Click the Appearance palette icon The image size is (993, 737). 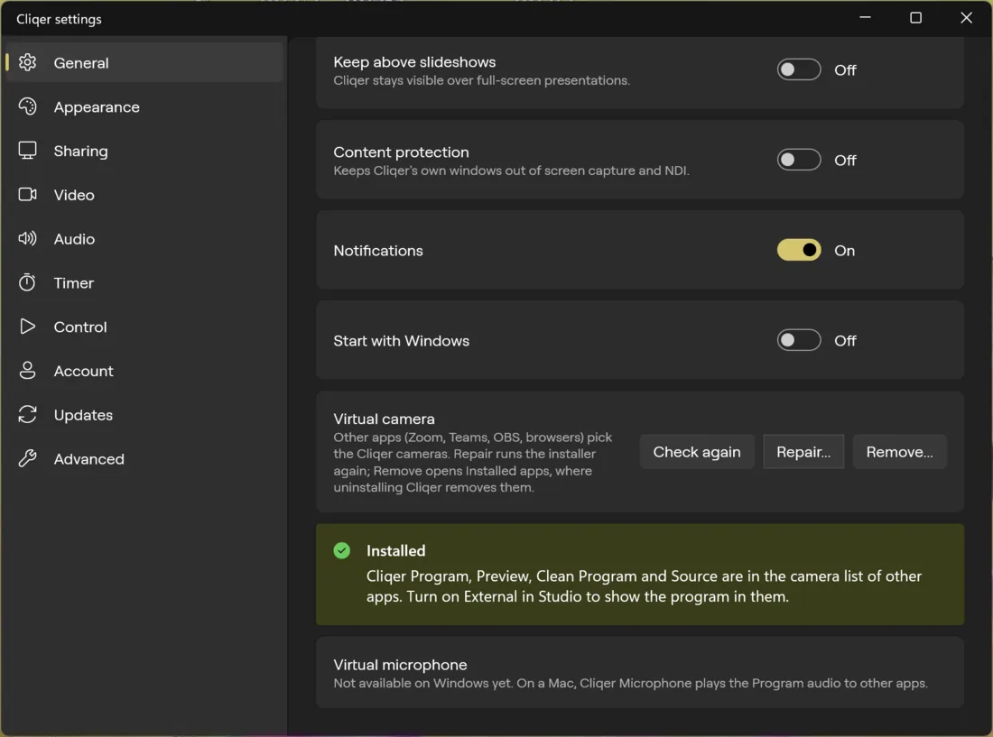pyautogui.click(x=27, y=106)
